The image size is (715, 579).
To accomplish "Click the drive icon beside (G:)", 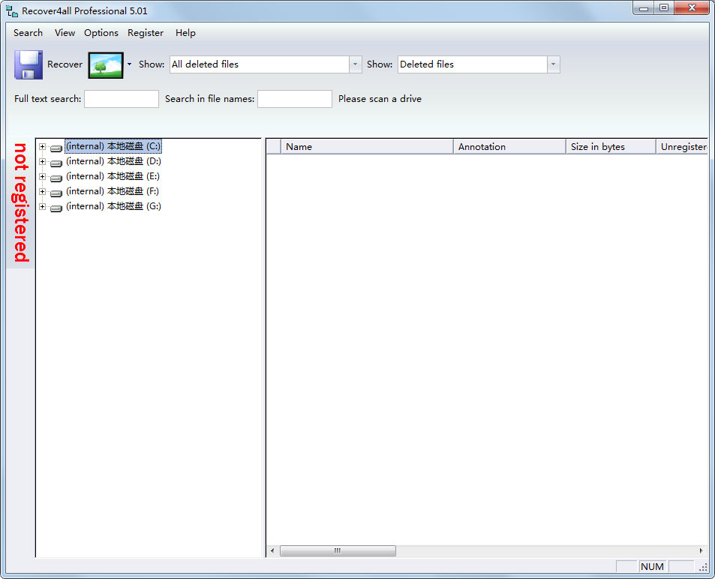I will 56,208.
